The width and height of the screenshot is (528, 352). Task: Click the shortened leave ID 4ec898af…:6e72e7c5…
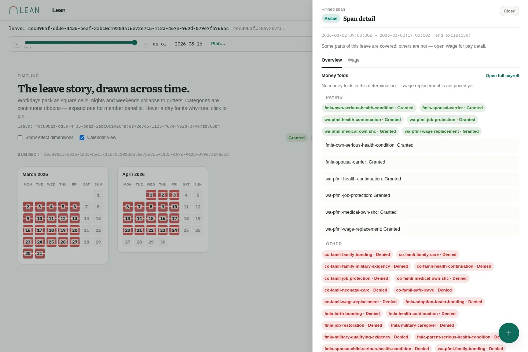tap(259, 28)
